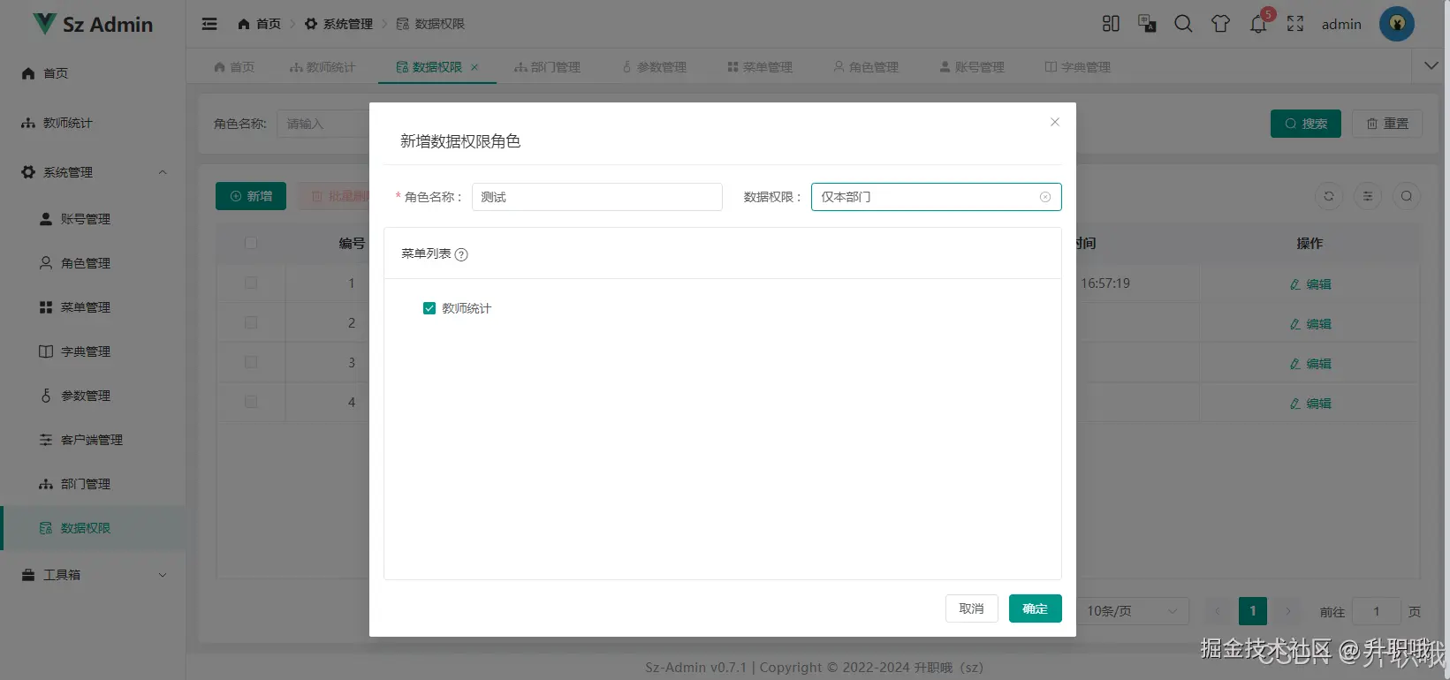1450x680 pixels.
Task: Focus the 前往 page number input
Action: pos(1376,611)
